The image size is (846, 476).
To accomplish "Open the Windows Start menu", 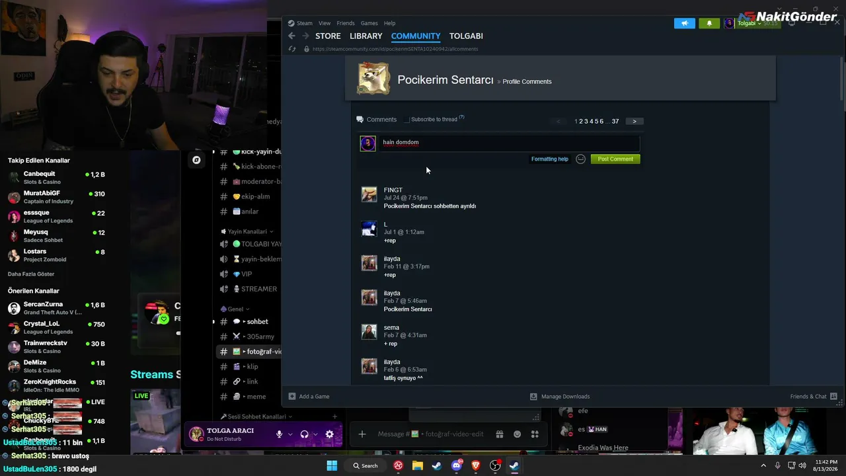I will pyautogui.click(x=332, y=465).
